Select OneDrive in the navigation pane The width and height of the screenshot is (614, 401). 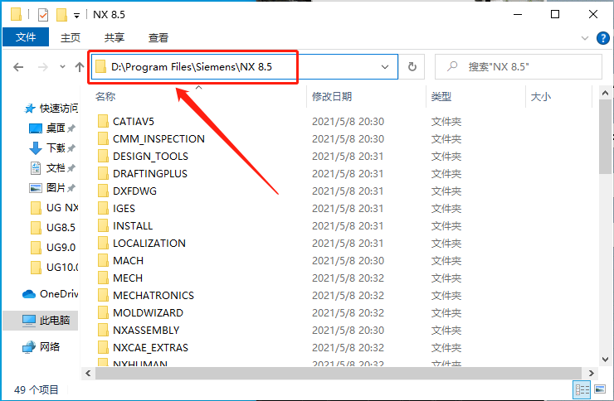(x=50, y=294)
